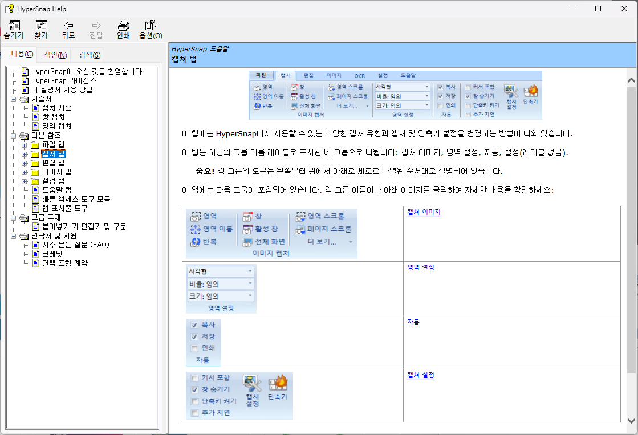
Task: Click page icon beside 도움말 탭
Action: (x=36, y=190)
